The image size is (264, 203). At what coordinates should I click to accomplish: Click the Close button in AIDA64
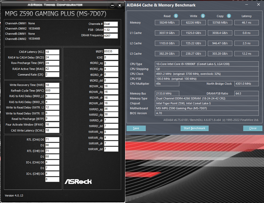[x=253, y=128]
